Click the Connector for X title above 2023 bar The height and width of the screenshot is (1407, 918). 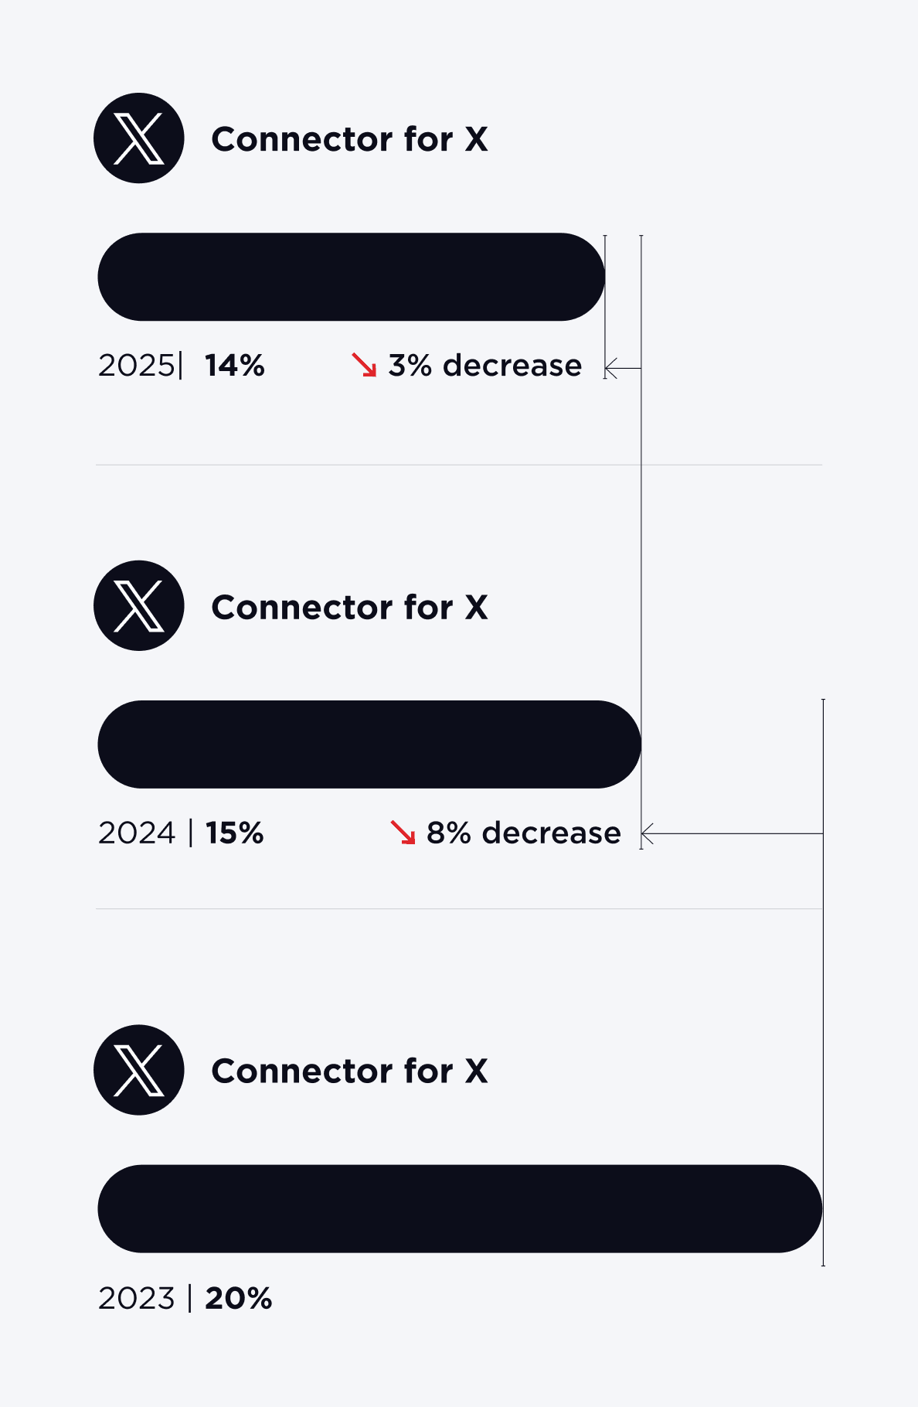pyautogui.click(x=349, y=1071)
